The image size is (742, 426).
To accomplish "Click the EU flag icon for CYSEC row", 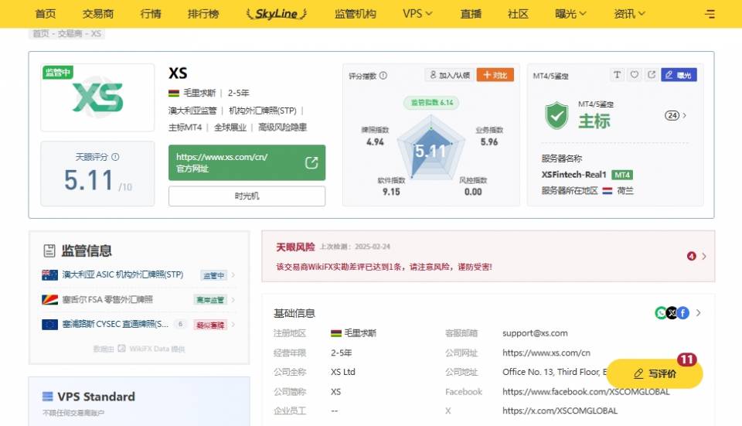I will [x=49, y=324].
